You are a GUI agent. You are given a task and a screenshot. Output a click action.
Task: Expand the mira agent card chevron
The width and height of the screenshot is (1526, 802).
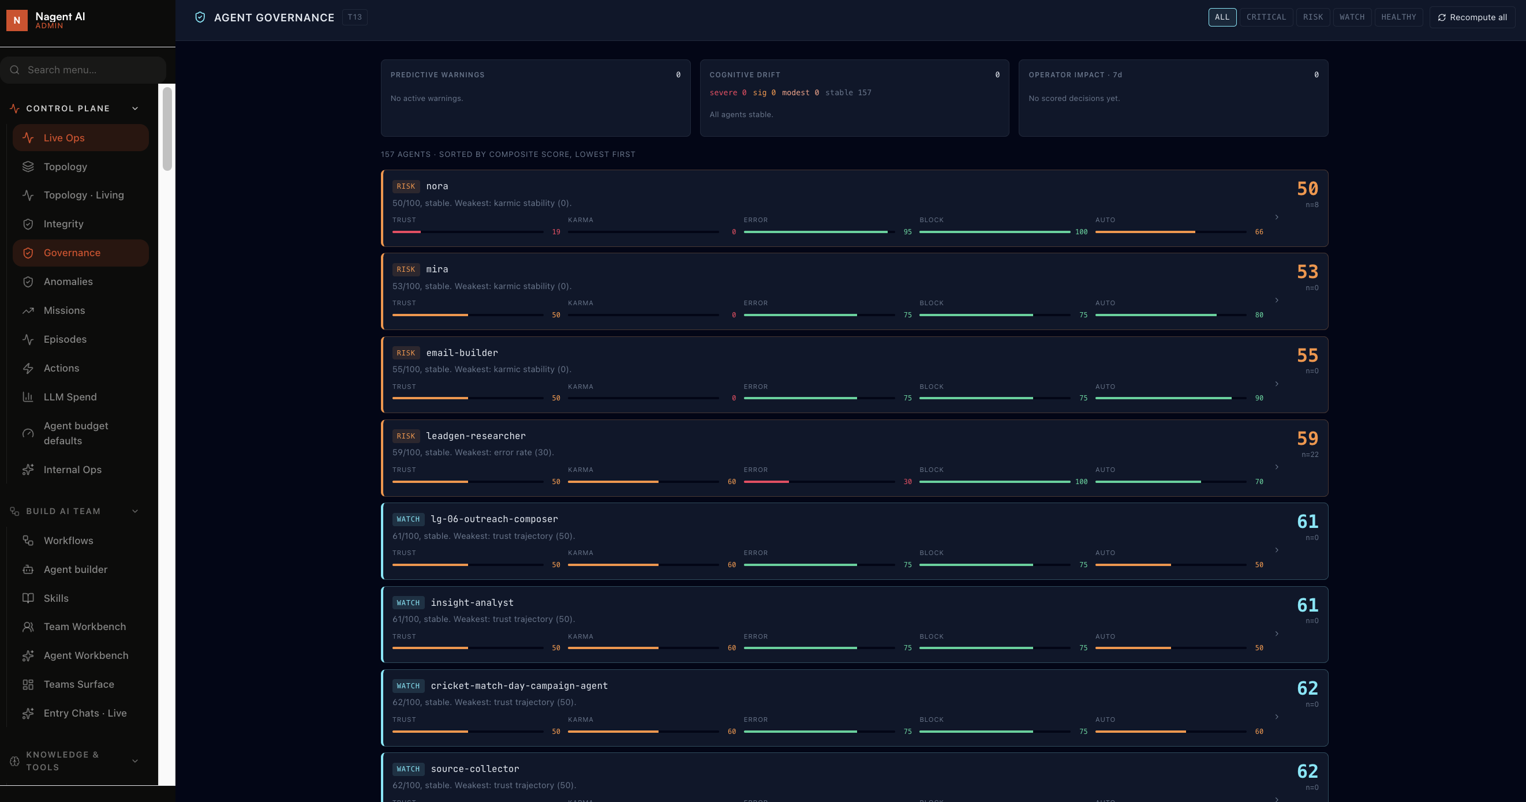(x=1277, y=300)
